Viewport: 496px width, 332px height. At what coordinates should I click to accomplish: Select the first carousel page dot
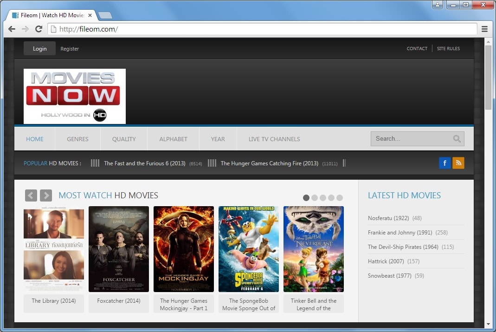[x=306, y=198]
